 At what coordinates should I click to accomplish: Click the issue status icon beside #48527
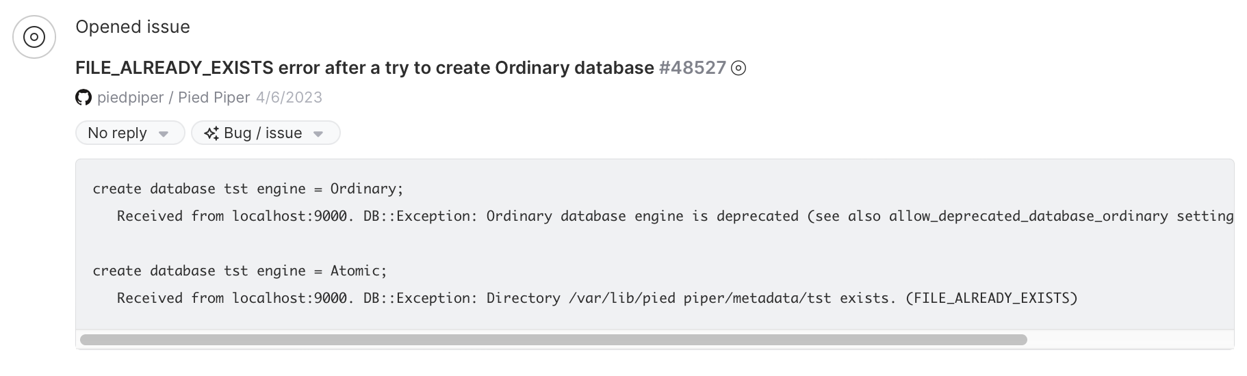(738, 68)
